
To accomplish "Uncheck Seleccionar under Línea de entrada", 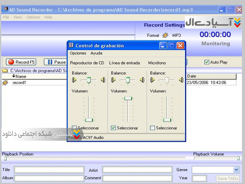I will 113,128.
